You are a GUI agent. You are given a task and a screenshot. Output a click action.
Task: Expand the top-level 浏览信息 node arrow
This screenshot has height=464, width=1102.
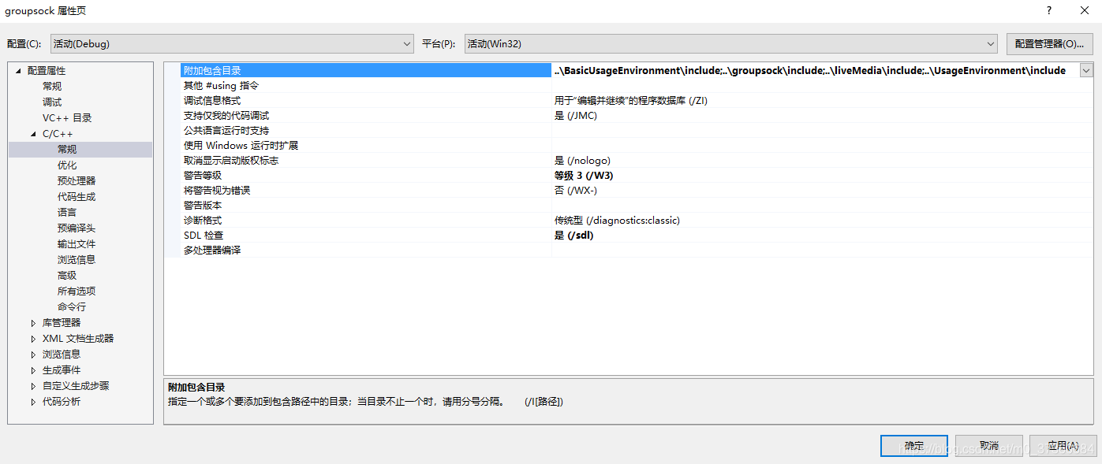click(33, 354)
